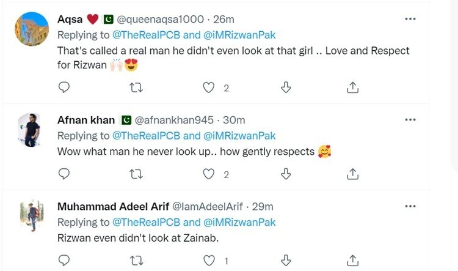Open more options on Aqsa's tweet

pyautogui.click(x=410, y=19)
